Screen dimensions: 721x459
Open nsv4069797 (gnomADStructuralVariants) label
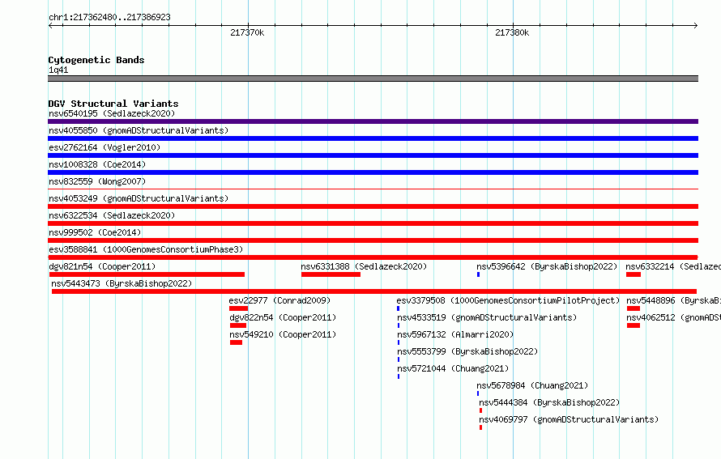tap(569, 419)
